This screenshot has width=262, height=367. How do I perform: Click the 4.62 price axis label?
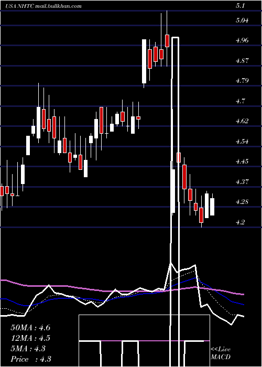coord(242,121)
